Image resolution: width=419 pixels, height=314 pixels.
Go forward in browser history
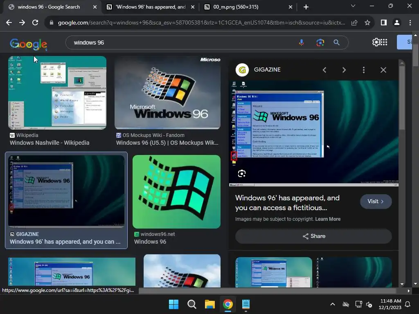click(22, 23)
